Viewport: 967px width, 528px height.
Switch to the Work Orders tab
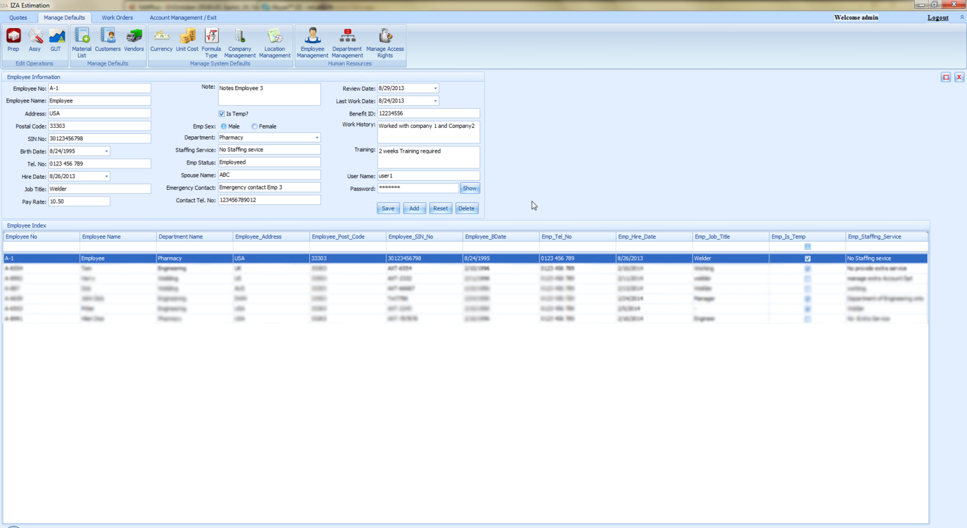[x=117, y=18]
